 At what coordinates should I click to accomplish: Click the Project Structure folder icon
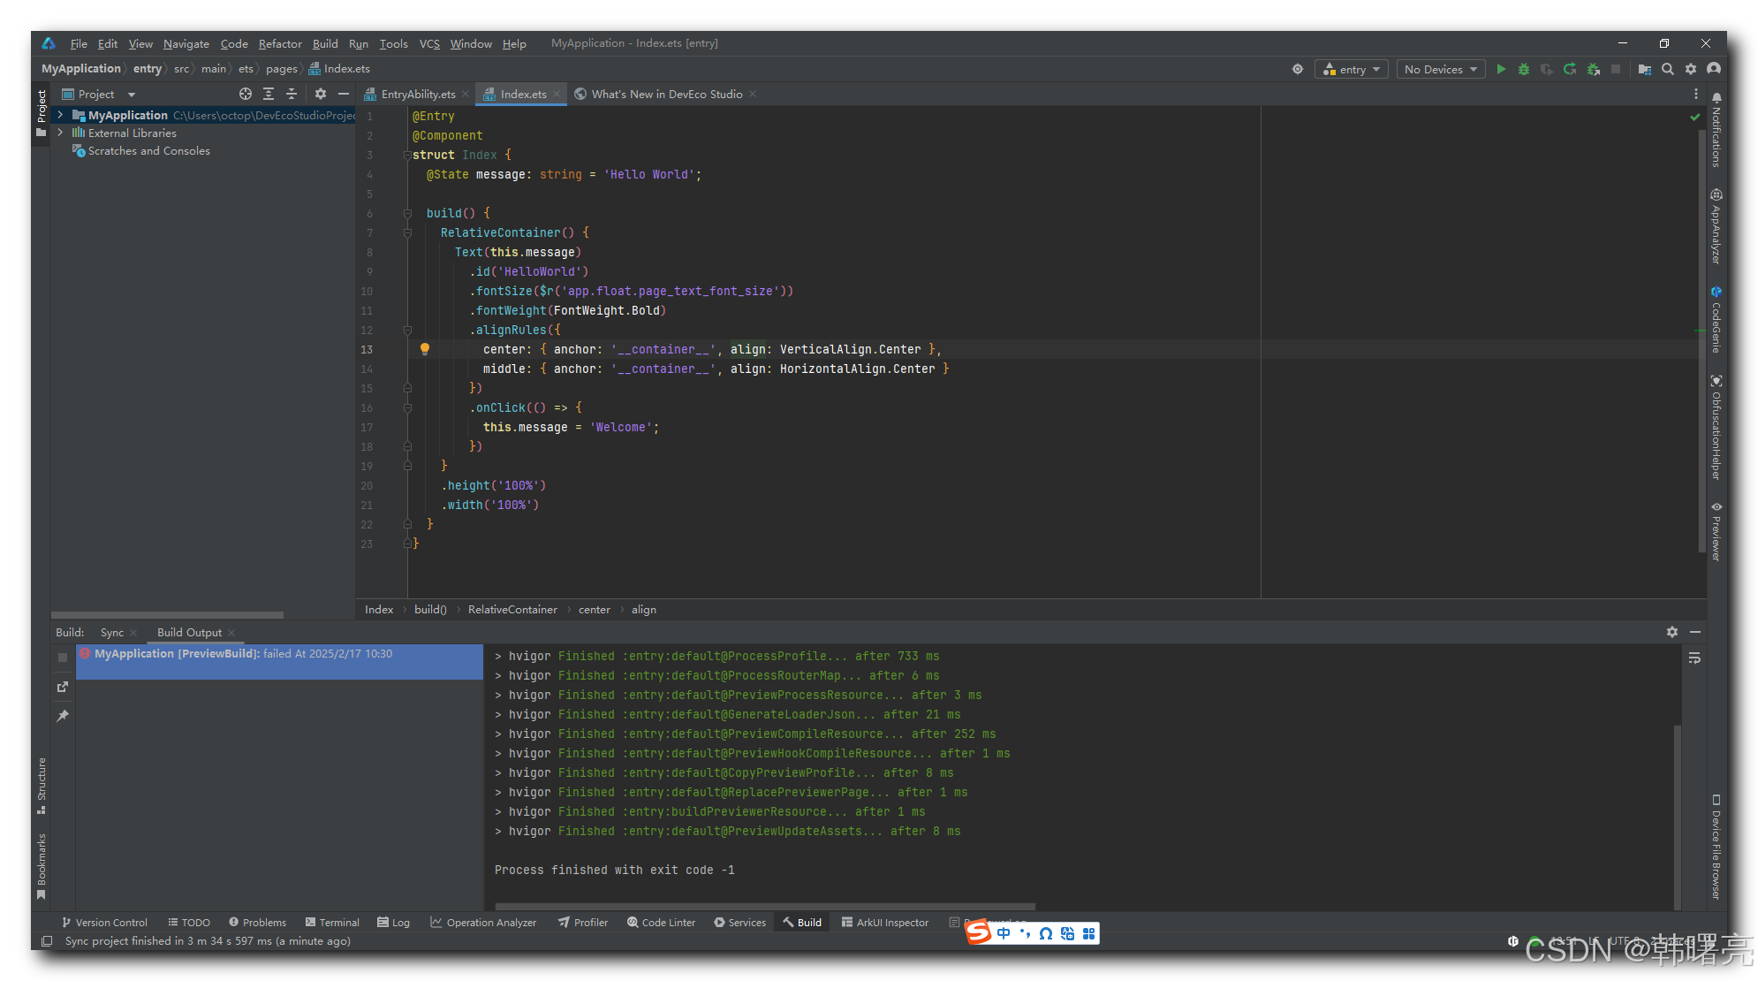[x=1644, y=69]
